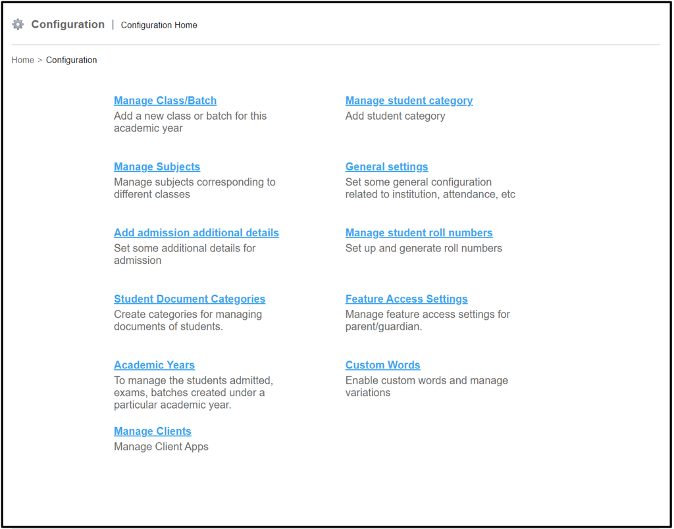The height and width of the screenshot is (529, 674).
Task: Click 'Enable custom words and manage variations' text
Action: point(427,386)
